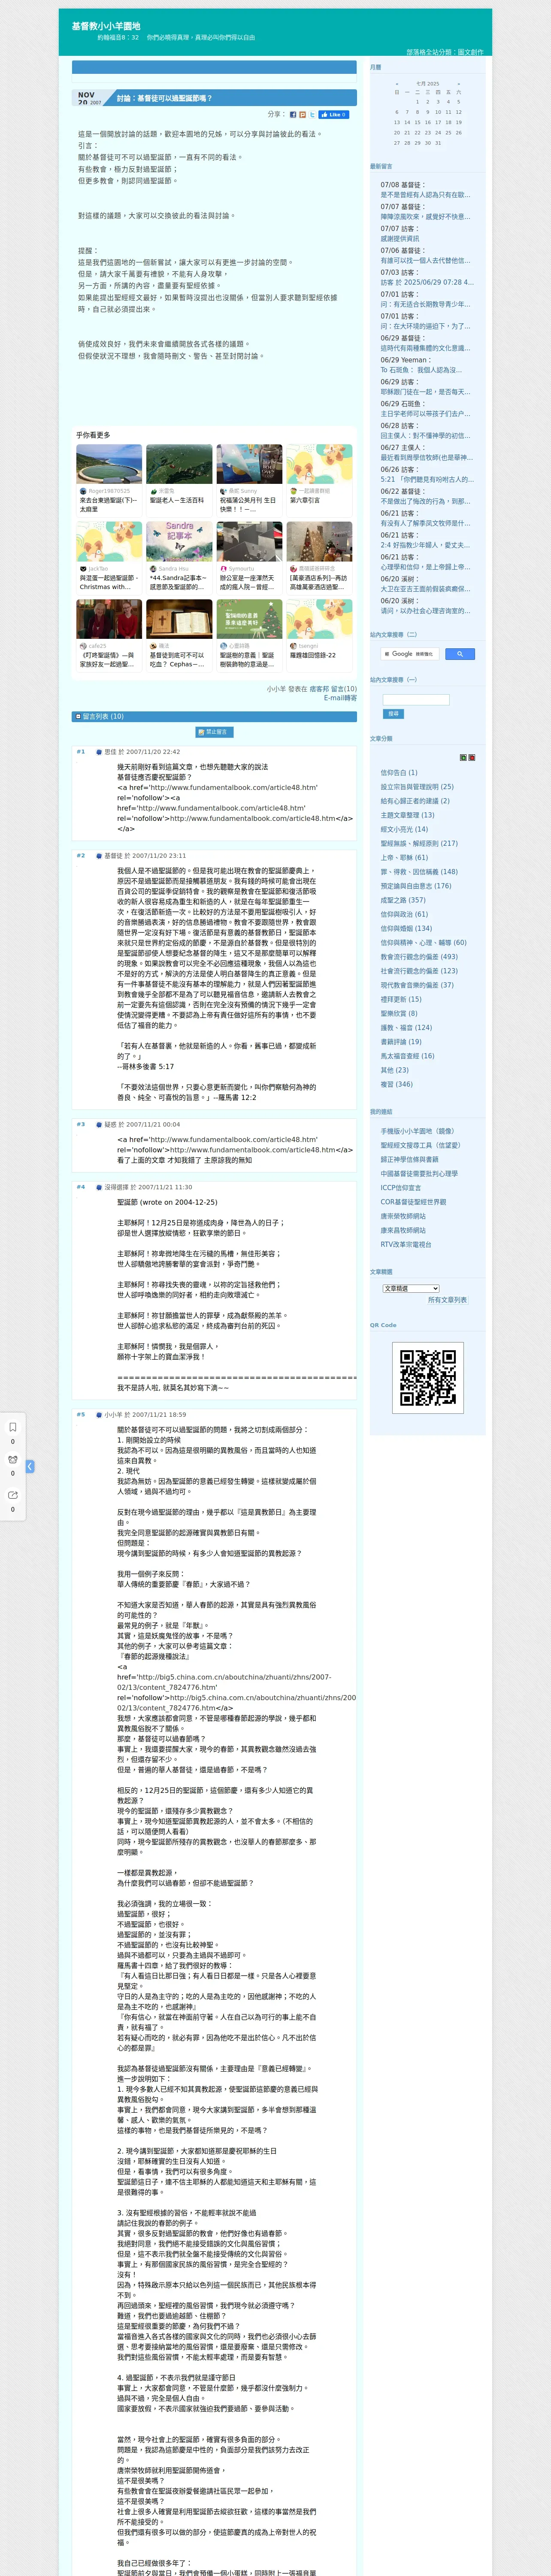Go to previous month in calendar

(x=397, y=84)
